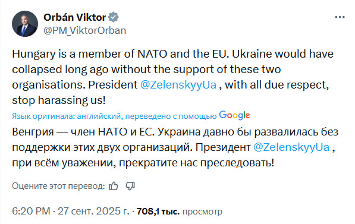Click the date 27 сент. 2025 г.
This screenshot has width=355, height=224.
[x=93, y=212]
